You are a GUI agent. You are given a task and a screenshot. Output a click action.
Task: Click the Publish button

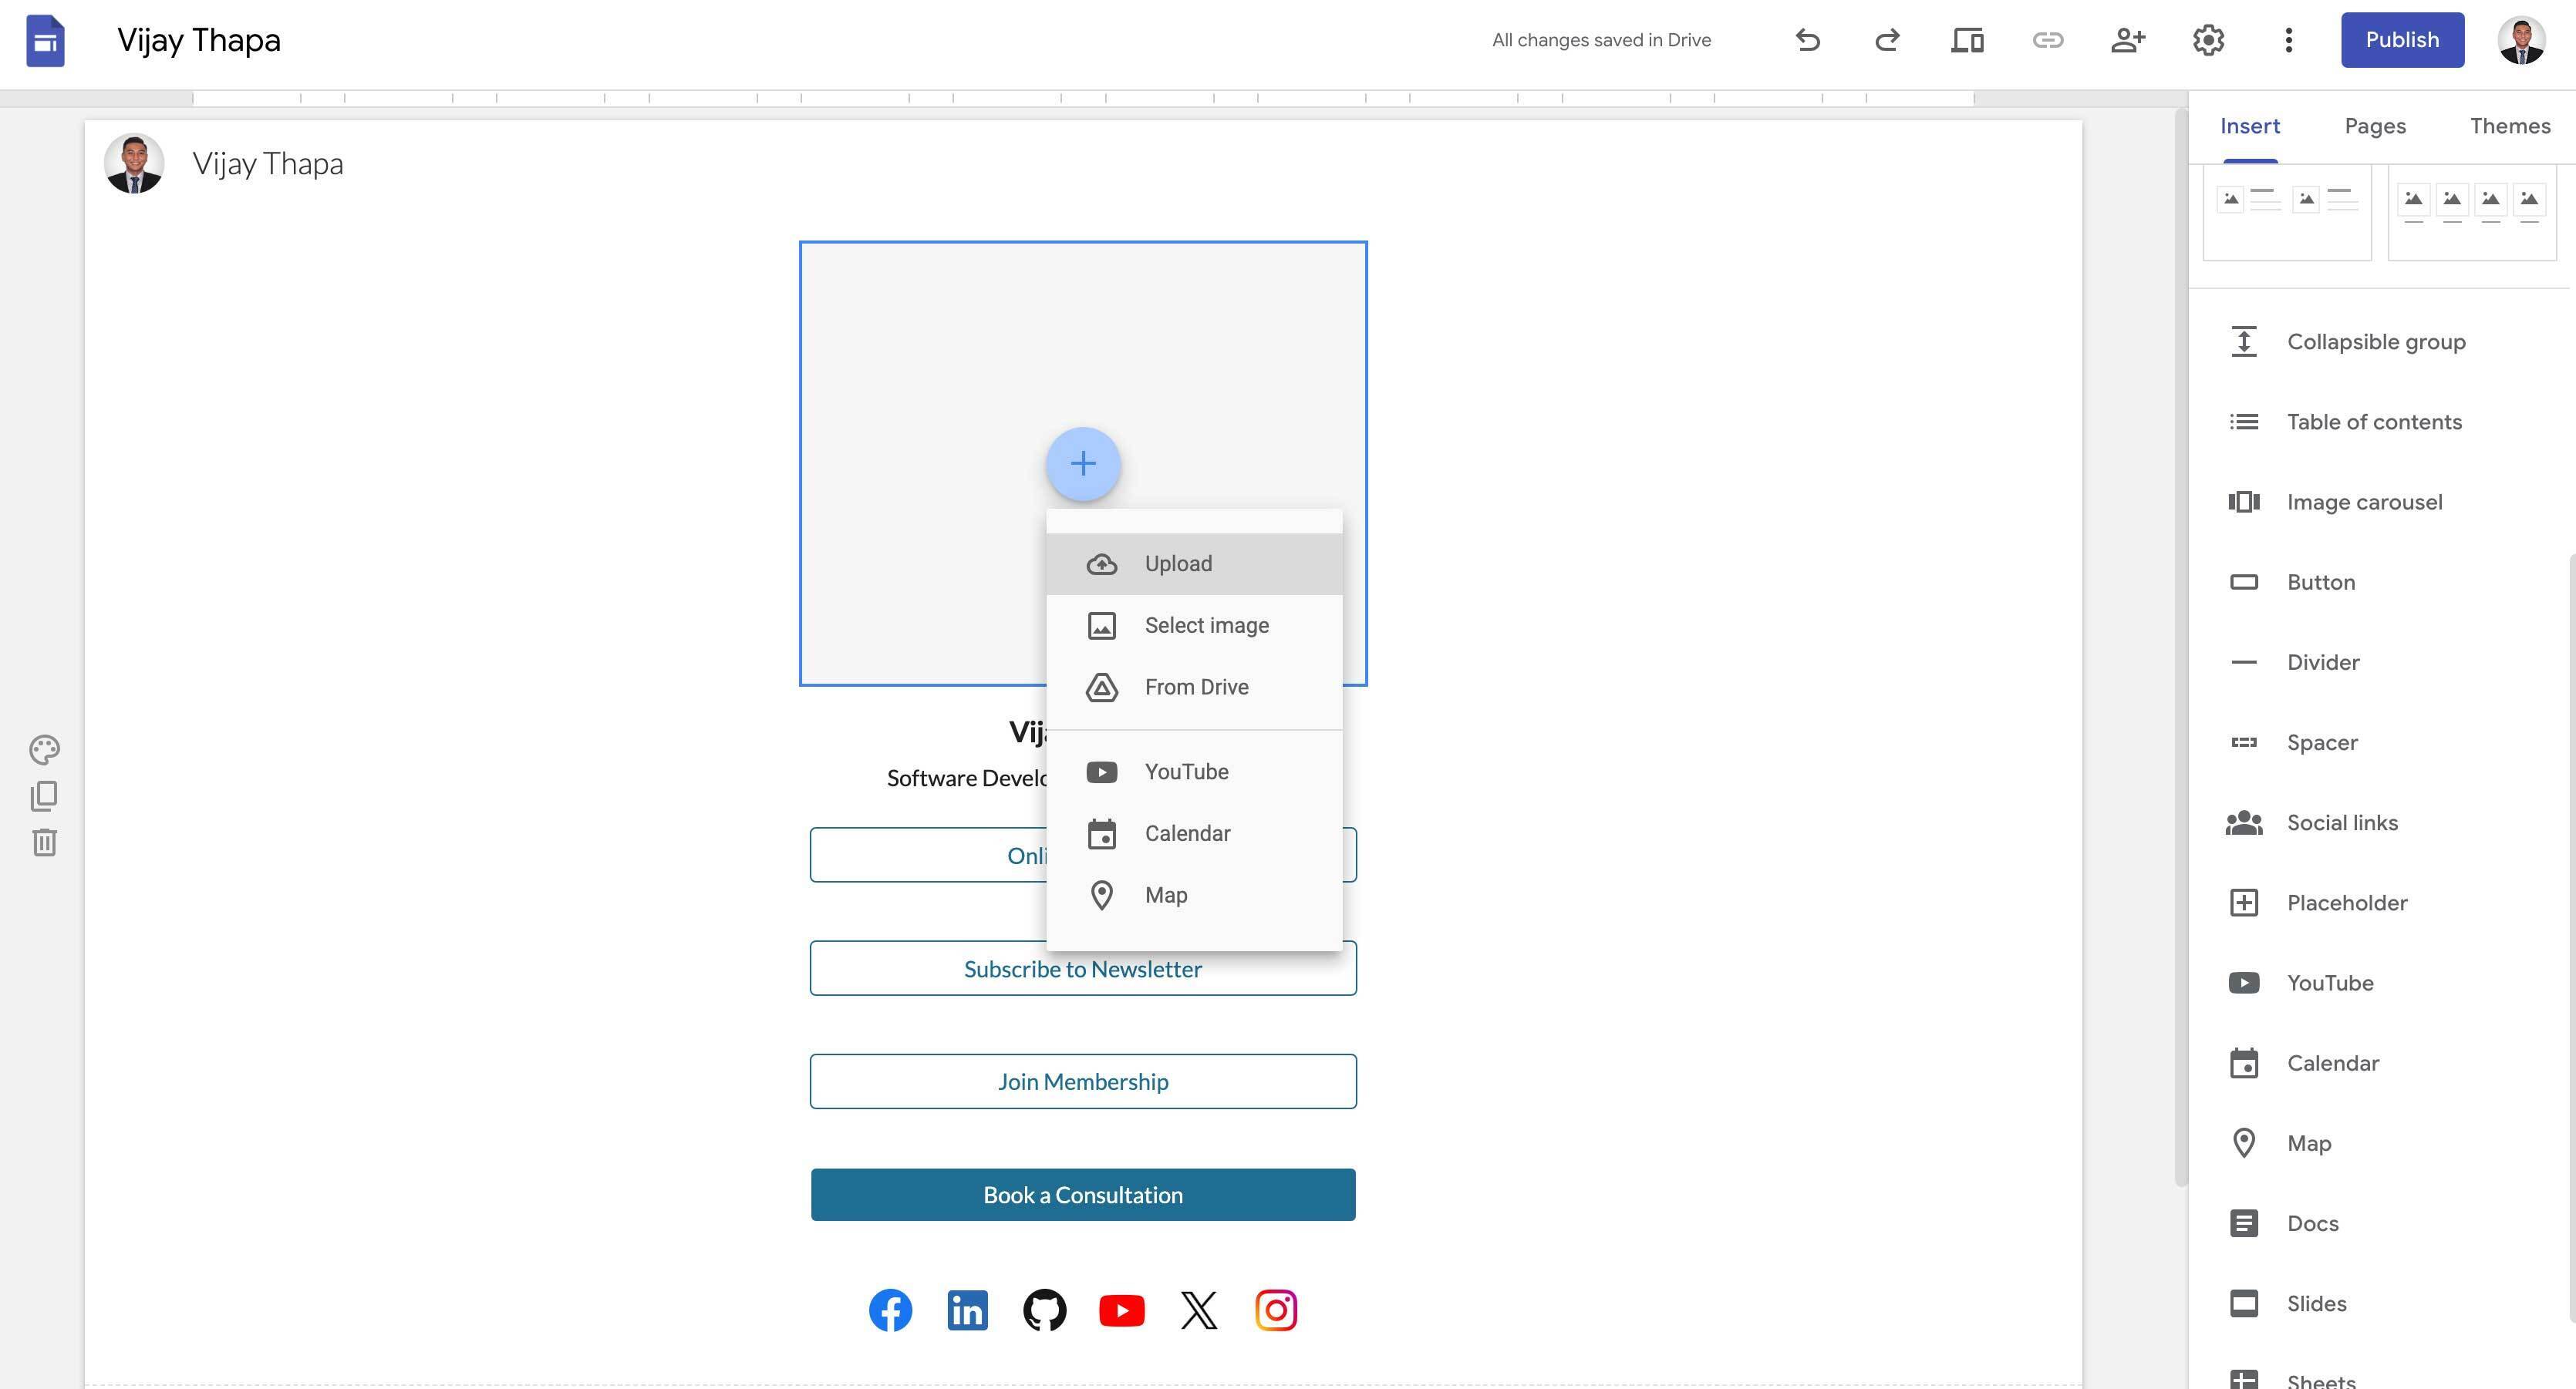click(x=2402, y=40)
